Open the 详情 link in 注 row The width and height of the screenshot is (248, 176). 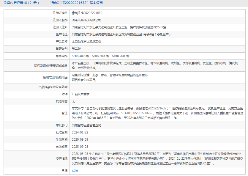click(75, 171)
